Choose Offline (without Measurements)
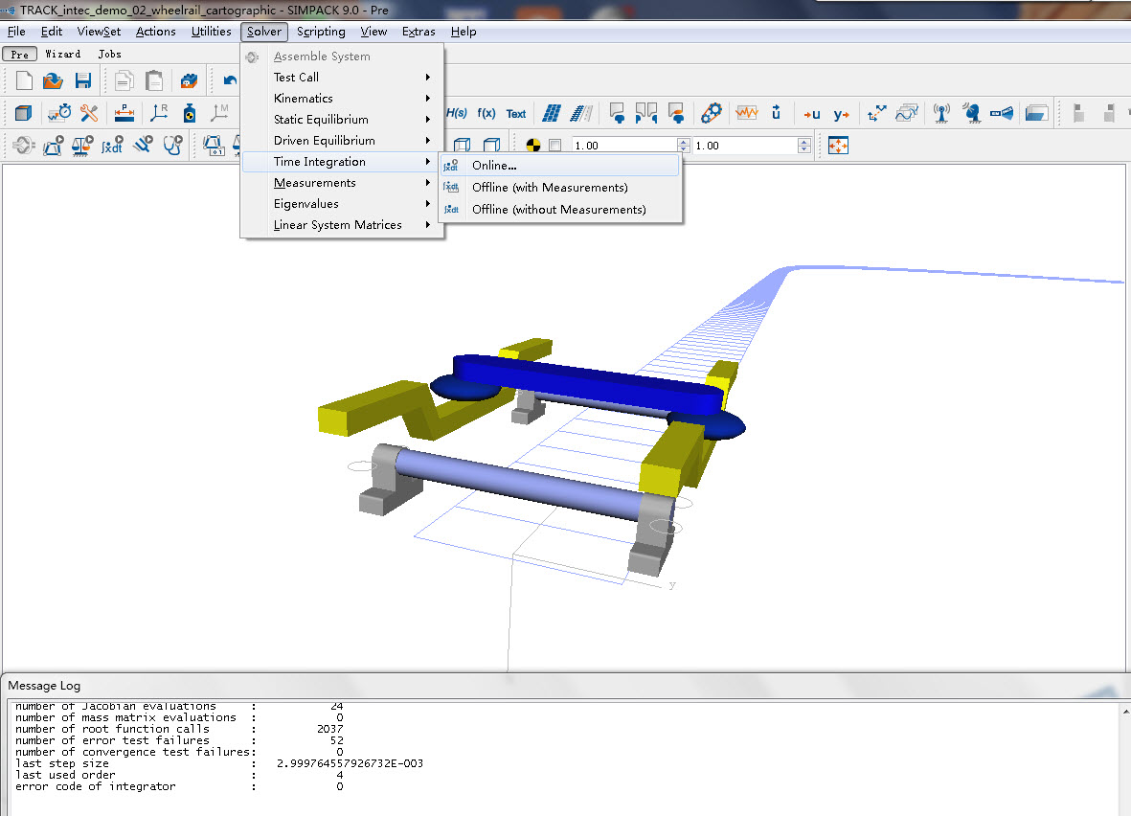The image size is (1131, 816). click(x=560, y=209)
